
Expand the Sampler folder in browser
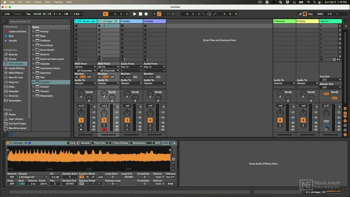click(34, 82)
